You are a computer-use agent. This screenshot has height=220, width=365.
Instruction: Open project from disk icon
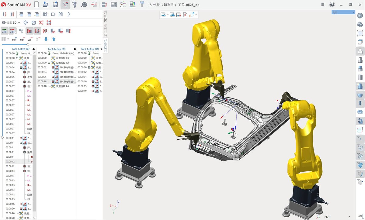pos(46,5)
